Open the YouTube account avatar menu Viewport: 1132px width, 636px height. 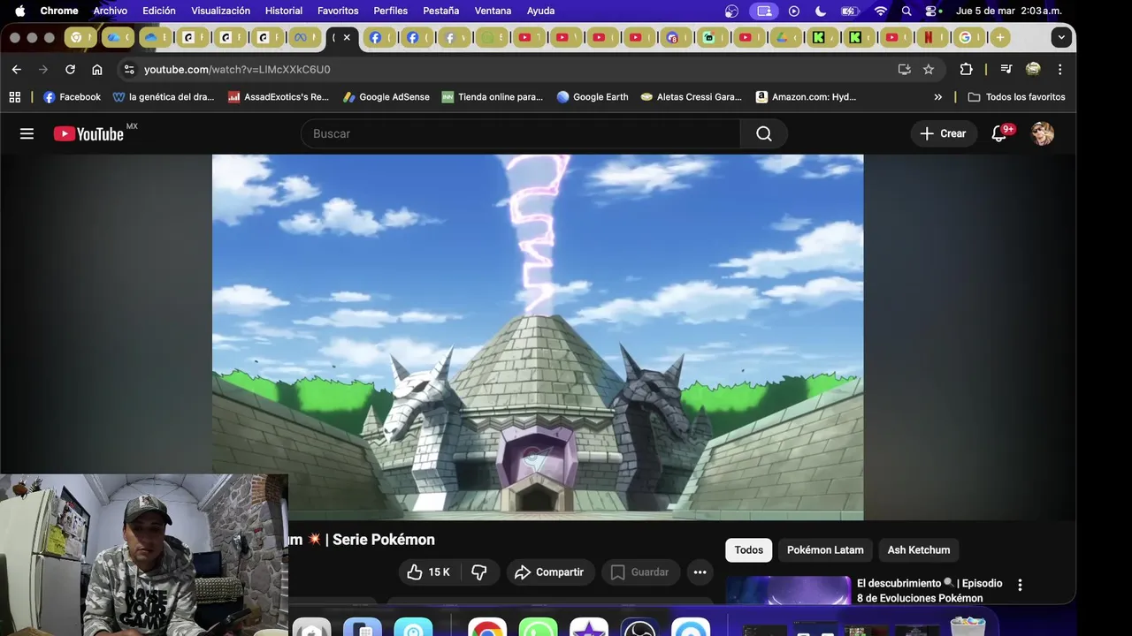(x=1043, y=133)
